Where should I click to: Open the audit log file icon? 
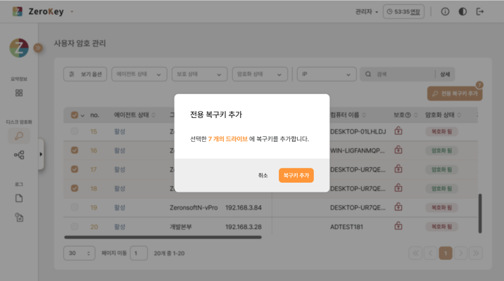click(x=19, y=217)
